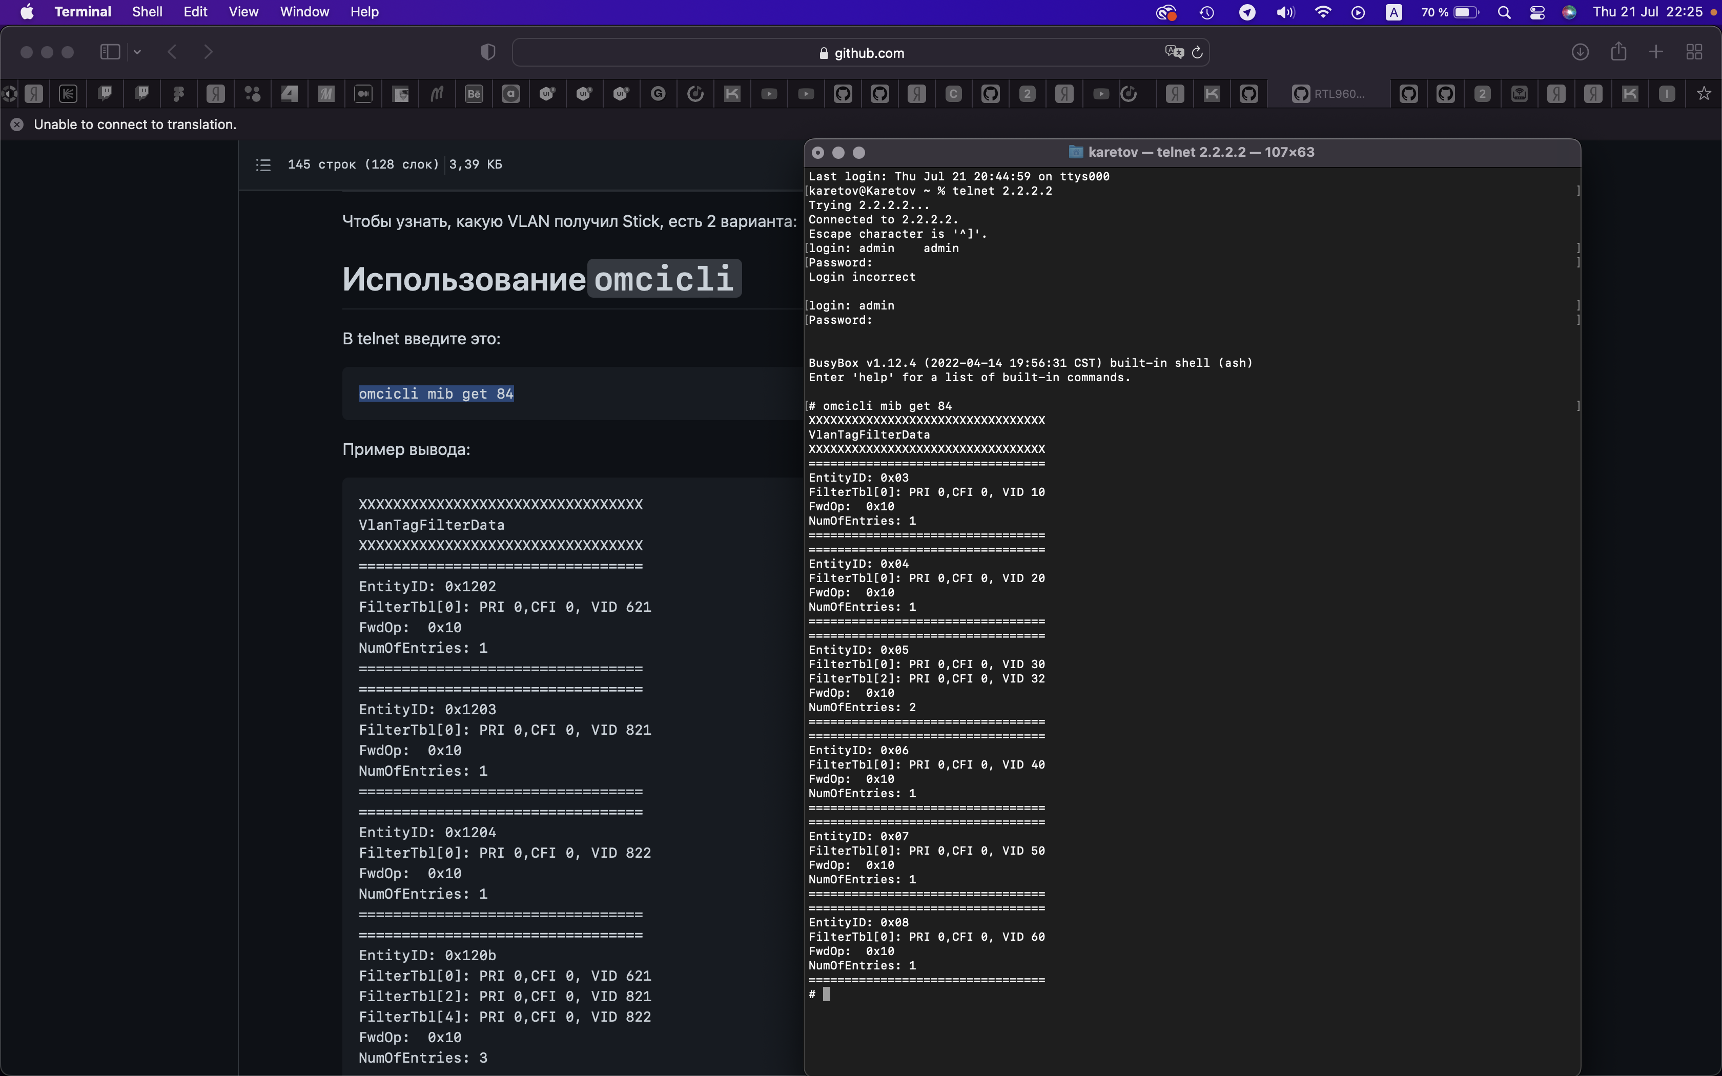1722x1076 pixels.
Task: Open the Terminal app menu
Action: click(83, 12)
